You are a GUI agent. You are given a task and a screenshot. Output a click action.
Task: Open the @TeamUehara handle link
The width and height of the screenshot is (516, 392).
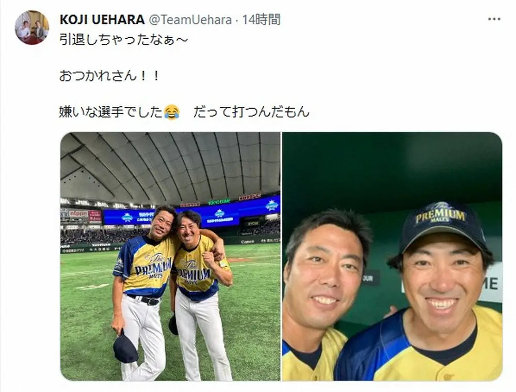point(190,20)
